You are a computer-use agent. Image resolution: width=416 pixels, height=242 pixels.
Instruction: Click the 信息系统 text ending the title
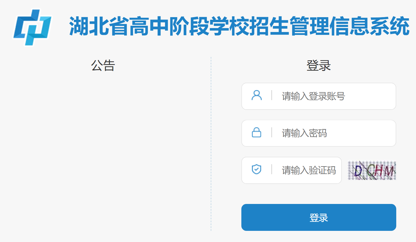(369, 26)
